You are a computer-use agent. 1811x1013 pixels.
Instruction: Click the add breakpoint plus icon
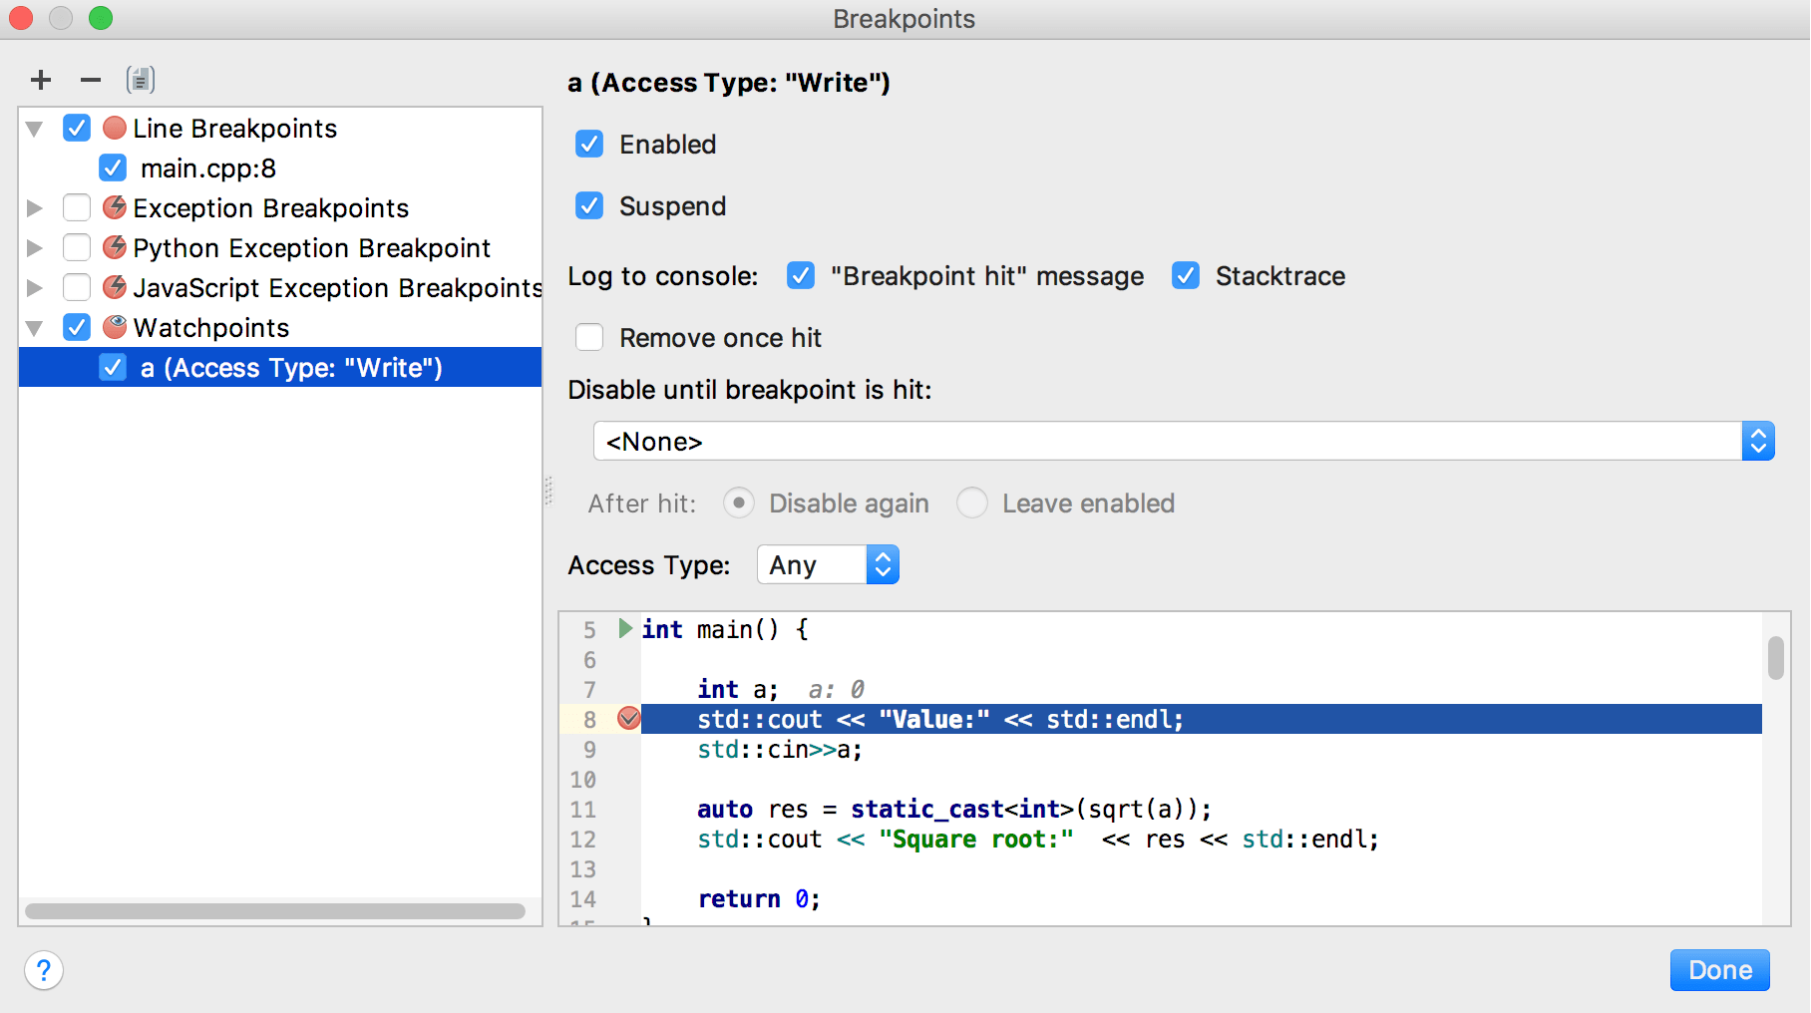(41, 80)
